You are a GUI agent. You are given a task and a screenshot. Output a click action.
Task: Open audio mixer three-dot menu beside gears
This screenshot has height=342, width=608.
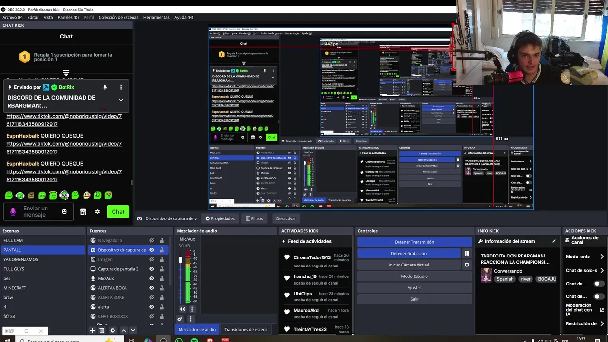point(190,319)
